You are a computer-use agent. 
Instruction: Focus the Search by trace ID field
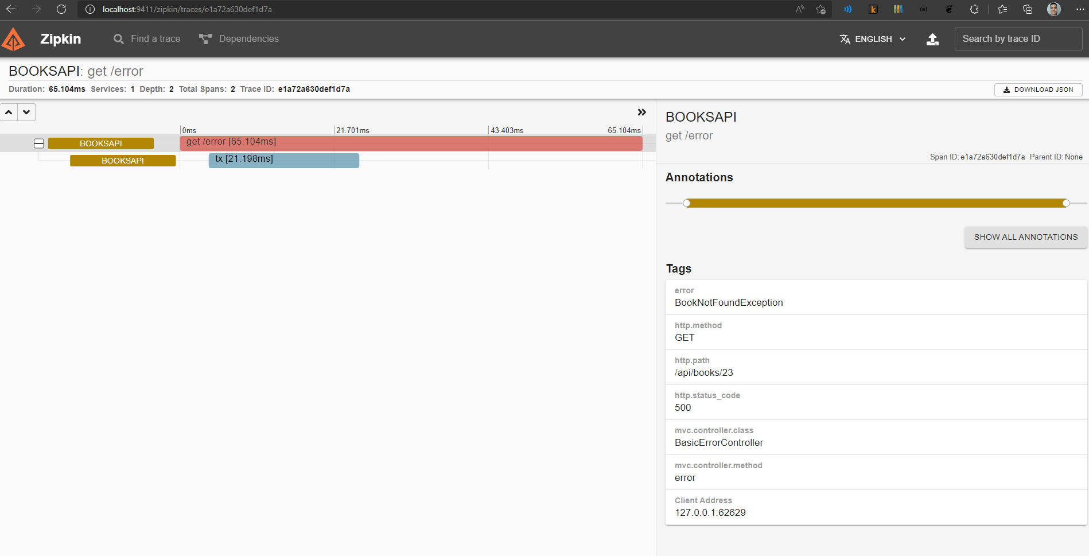1018,39
